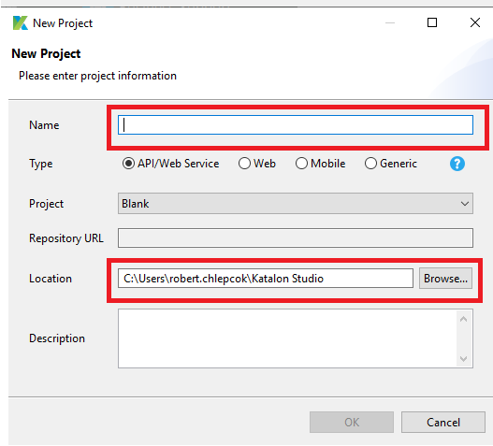Close the New Project dialog window
The height and width of the screenshot is (446, 493).
[475, 22]
